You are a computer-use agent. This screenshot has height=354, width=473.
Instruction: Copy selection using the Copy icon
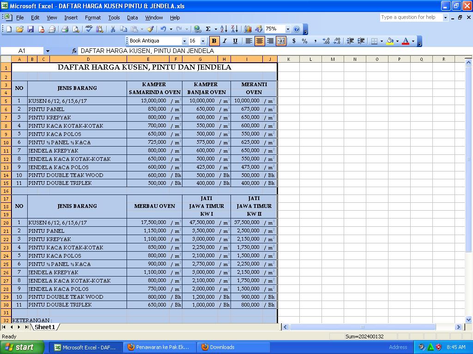[123, 29]
